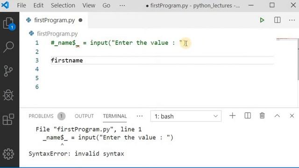Screen dimensions: 299x168
Task: Close the bottom panel
Action: (292, 116)
